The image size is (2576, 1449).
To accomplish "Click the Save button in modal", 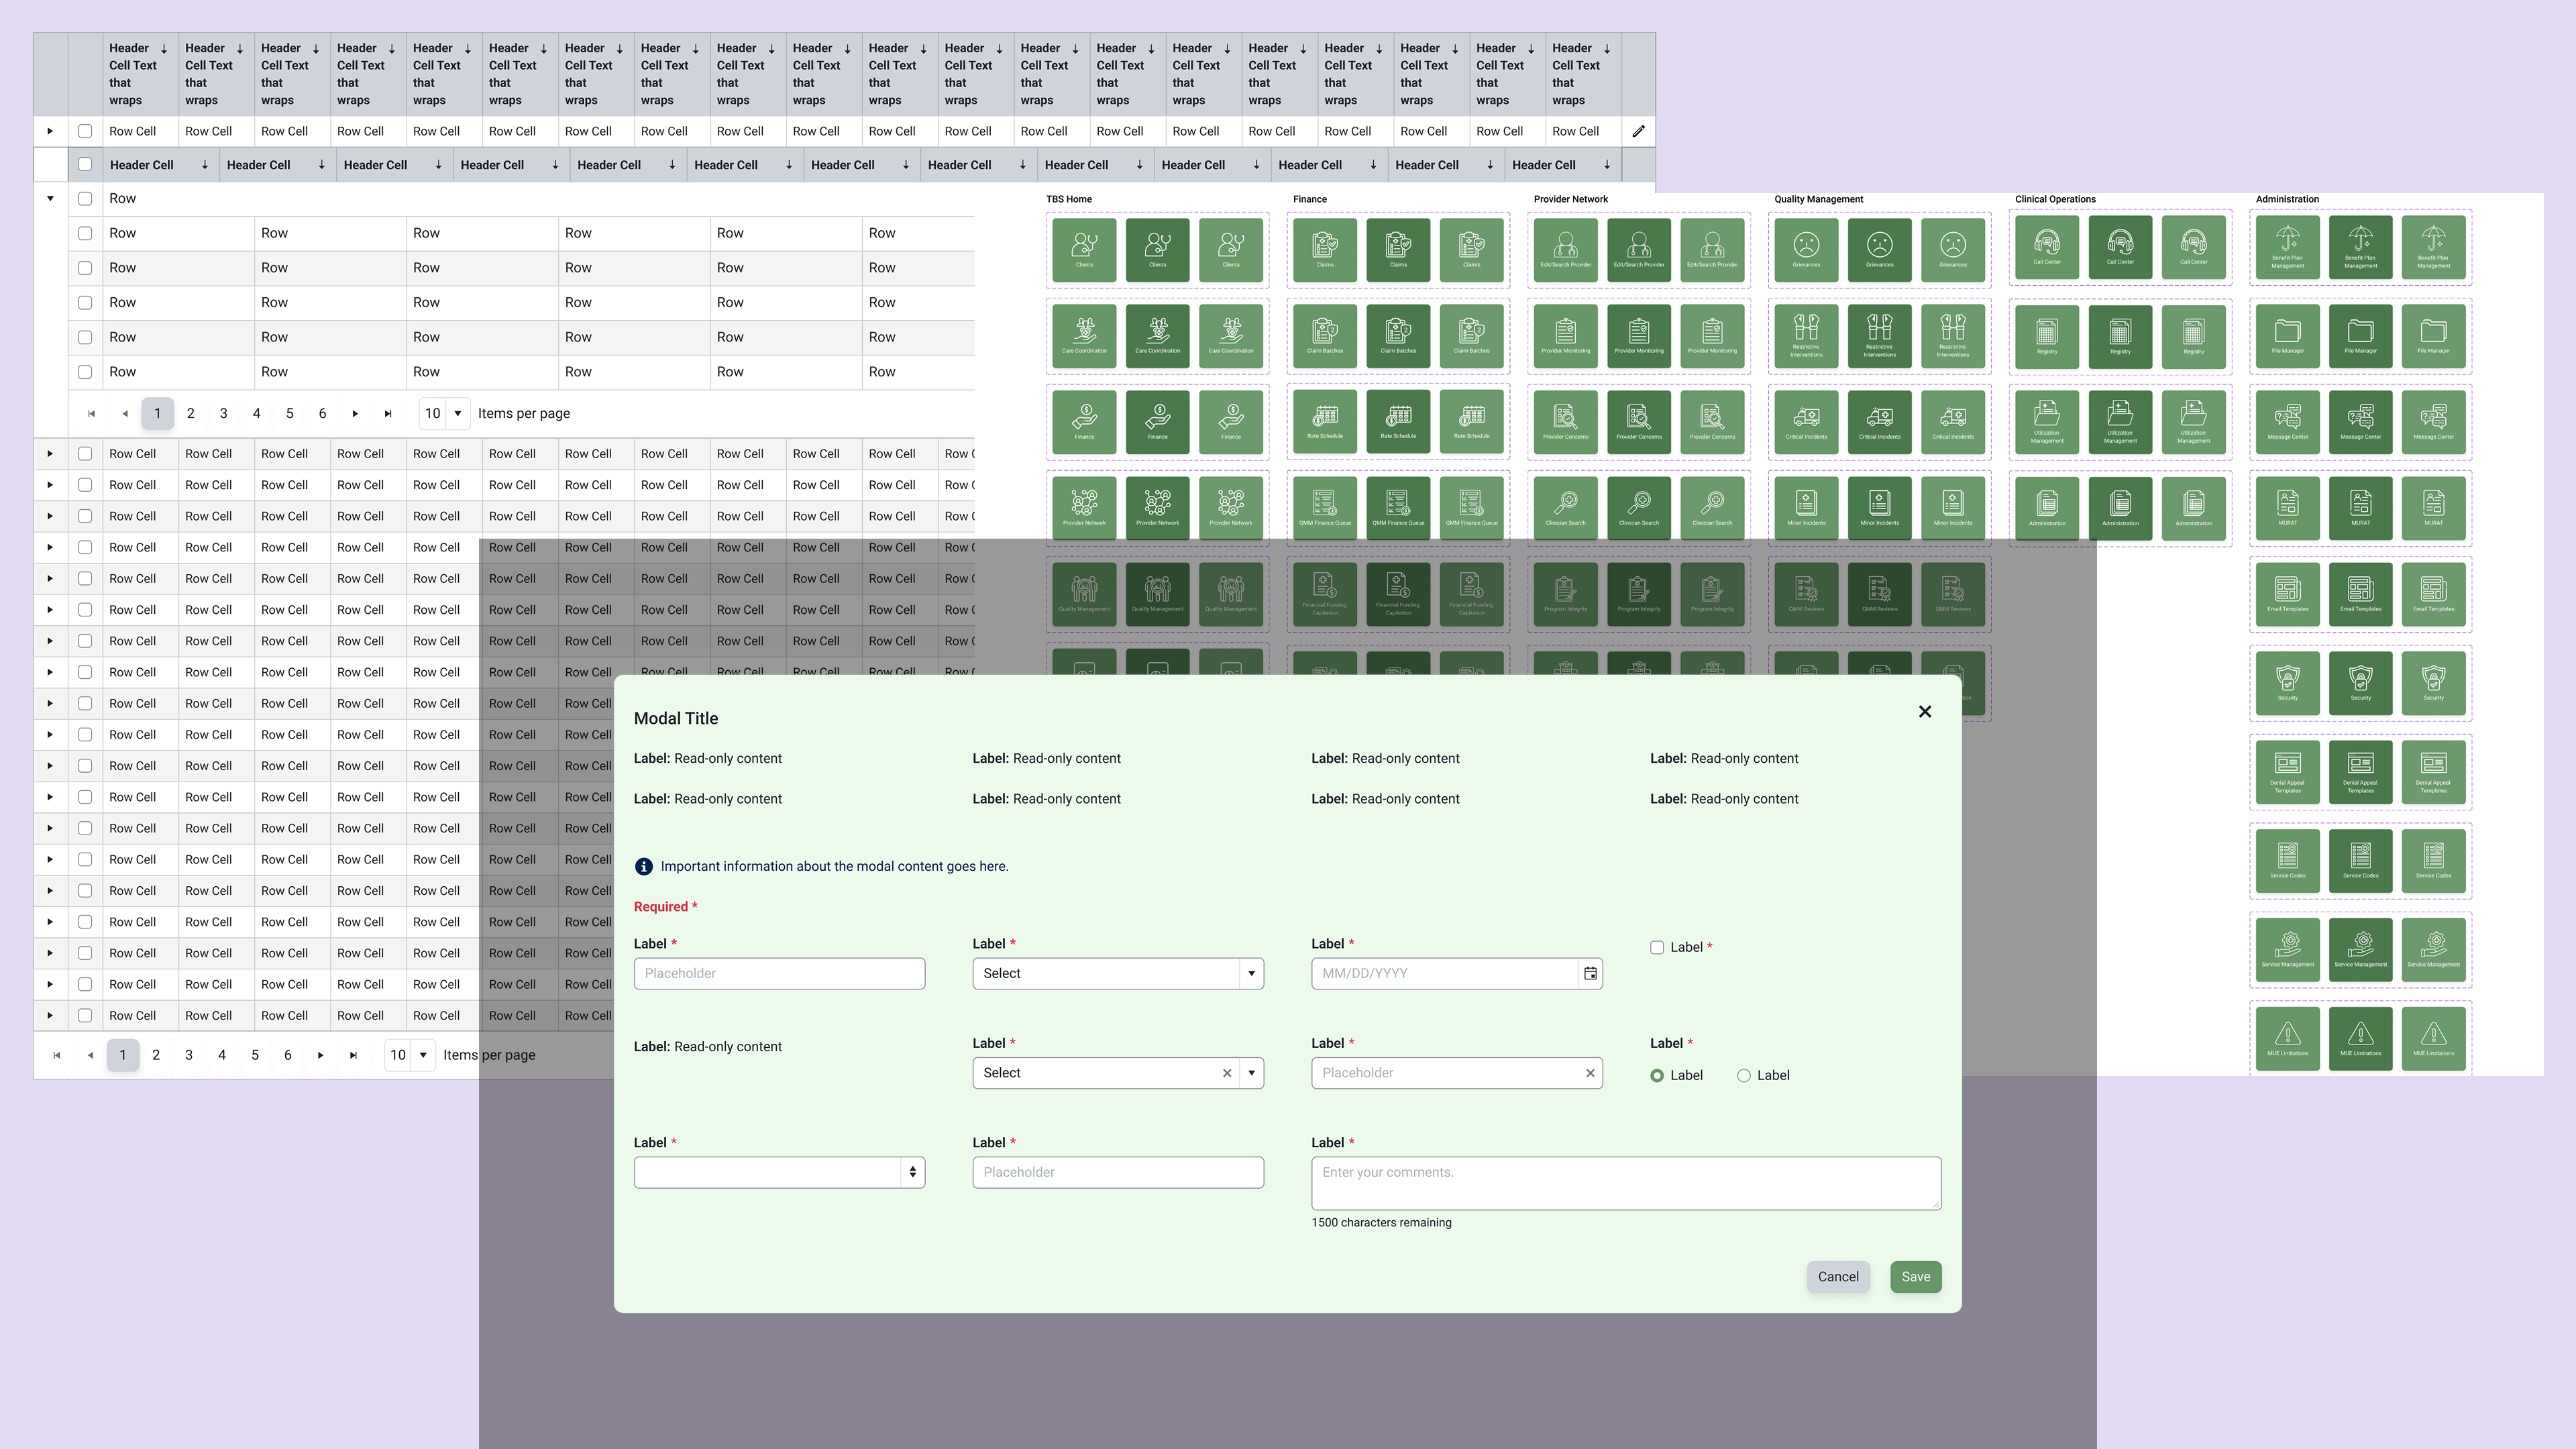I will point(1916,1277).
